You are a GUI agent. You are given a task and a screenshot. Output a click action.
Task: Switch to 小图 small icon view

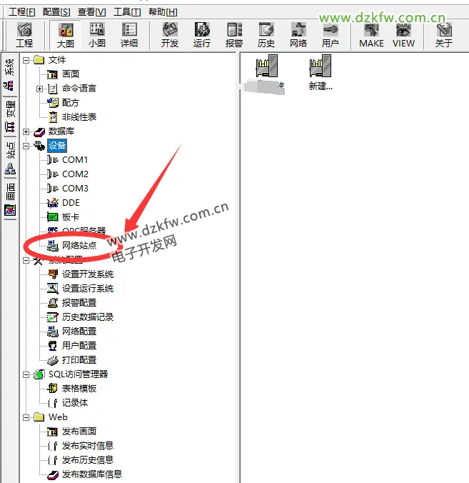pyautogui.click(x=97, y=34)
